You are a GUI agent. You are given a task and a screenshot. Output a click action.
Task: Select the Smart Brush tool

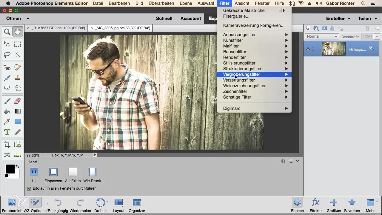point(7,78)
